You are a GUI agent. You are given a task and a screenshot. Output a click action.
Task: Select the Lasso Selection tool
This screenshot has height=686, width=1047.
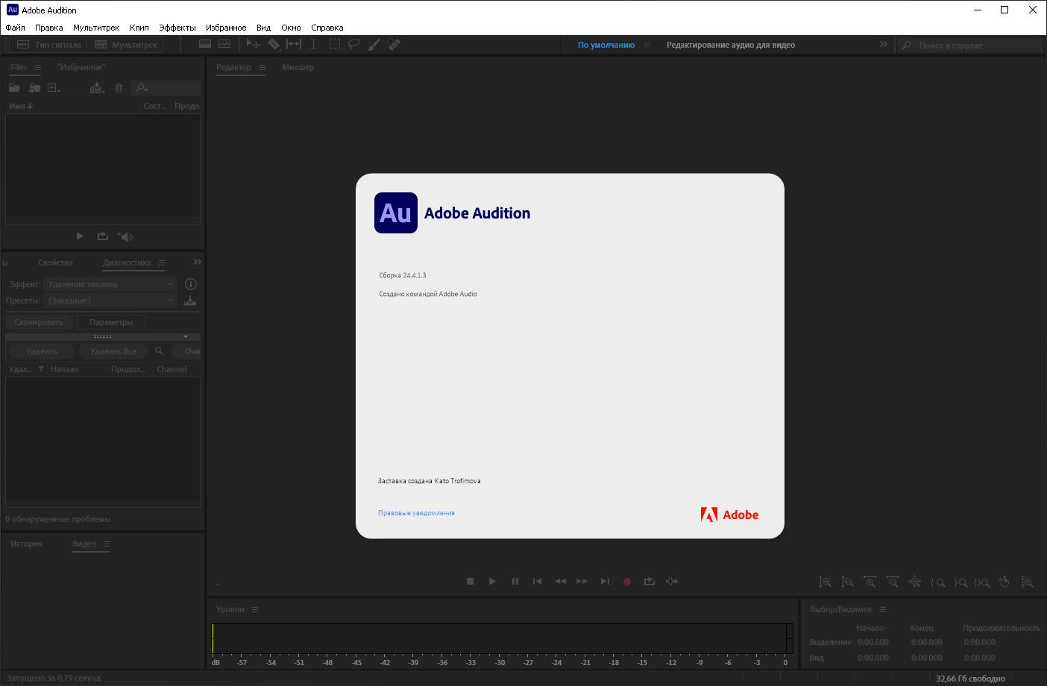click(x=354, y=45)
